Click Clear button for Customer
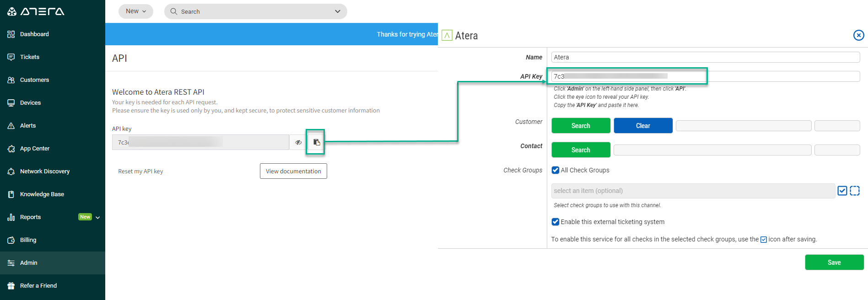Viewport: 868px width, 300px height. click(x=643, y=126)
